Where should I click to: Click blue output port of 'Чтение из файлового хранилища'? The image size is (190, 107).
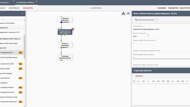pos(61,22)
